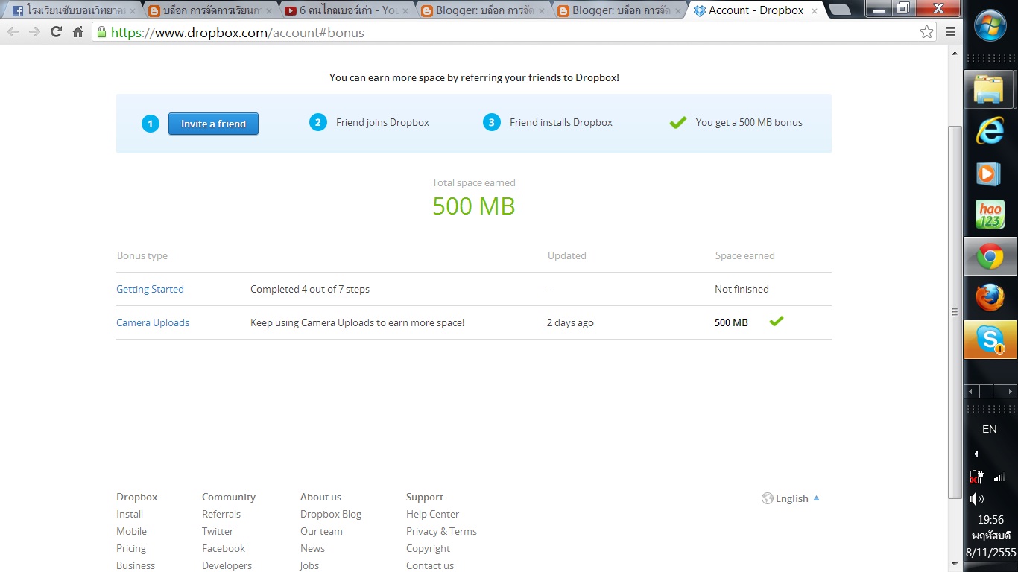Click the Chrome taskbar icon
Viewport: 1018px width, 572px height.
[990, 257]
